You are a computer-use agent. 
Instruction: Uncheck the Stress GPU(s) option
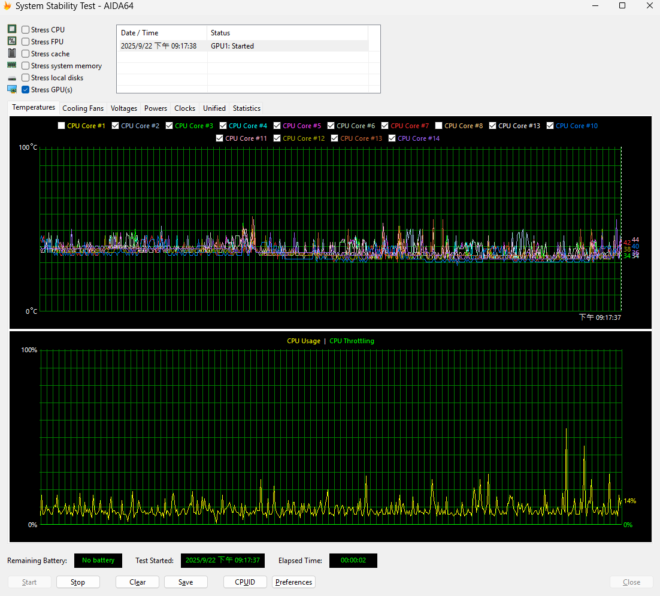26,90
